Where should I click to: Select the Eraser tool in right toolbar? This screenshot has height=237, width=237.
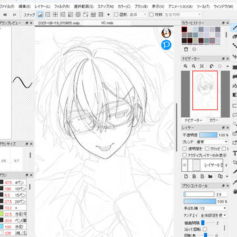(234, 36)
